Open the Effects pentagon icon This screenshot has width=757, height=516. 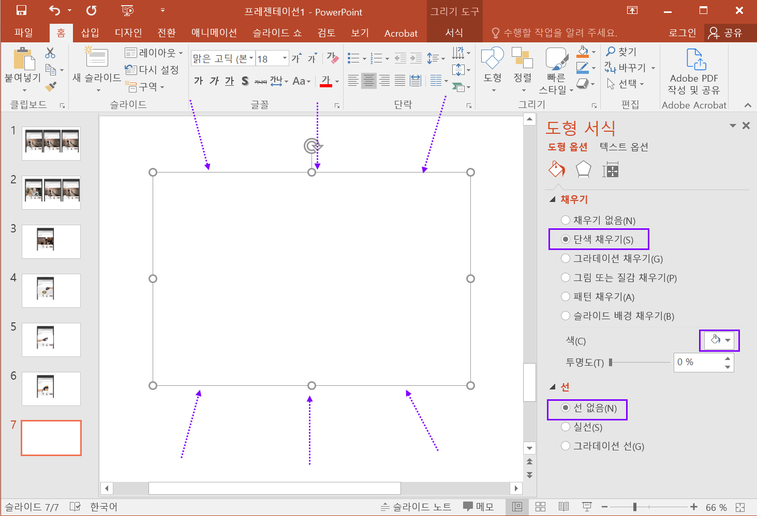tap(583, 169)
